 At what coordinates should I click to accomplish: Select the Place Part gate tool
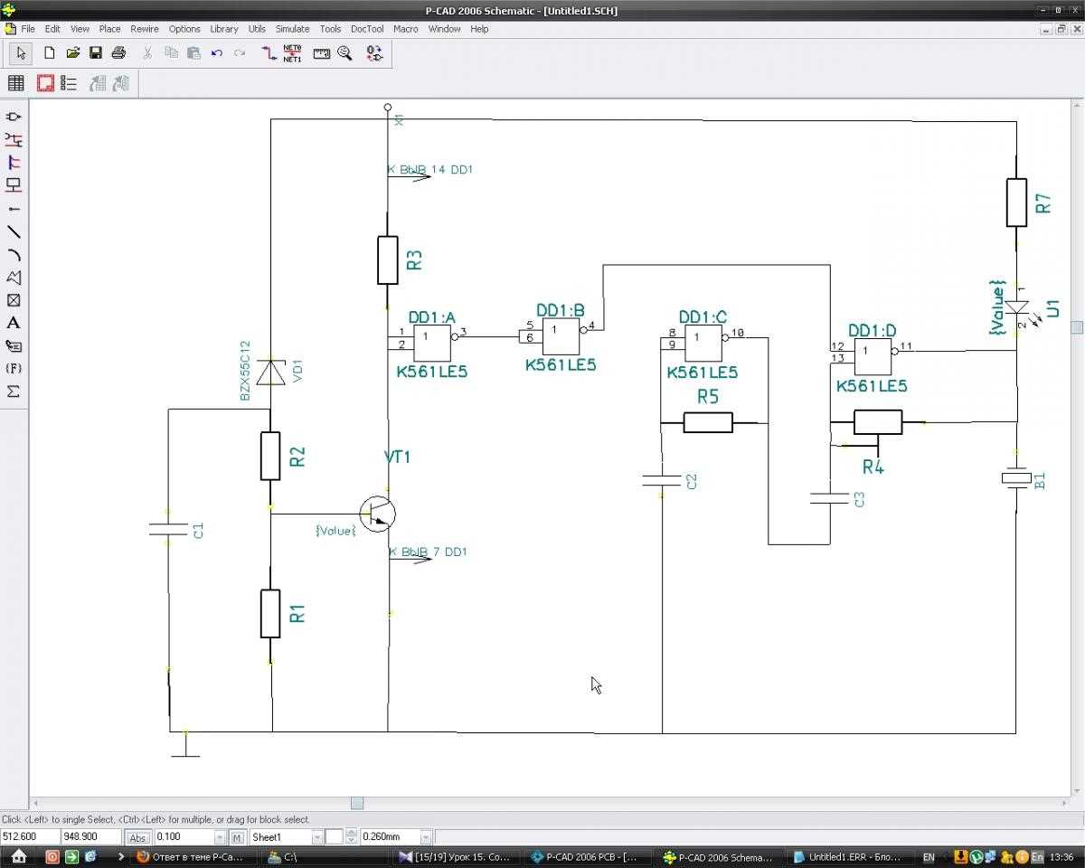pyautogui.click(x=14, y=117)
